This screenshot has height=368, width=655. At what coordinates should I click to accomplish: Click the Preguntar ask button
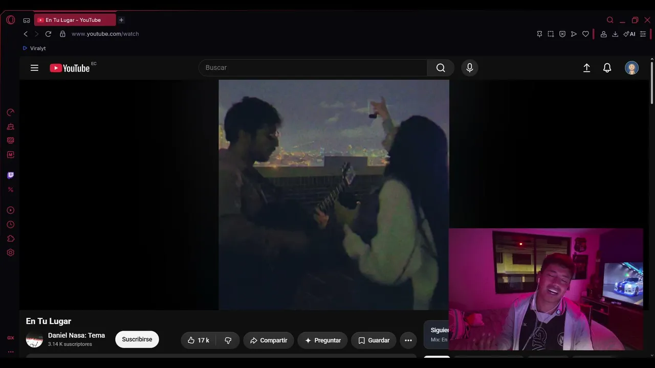pos(323,340)
